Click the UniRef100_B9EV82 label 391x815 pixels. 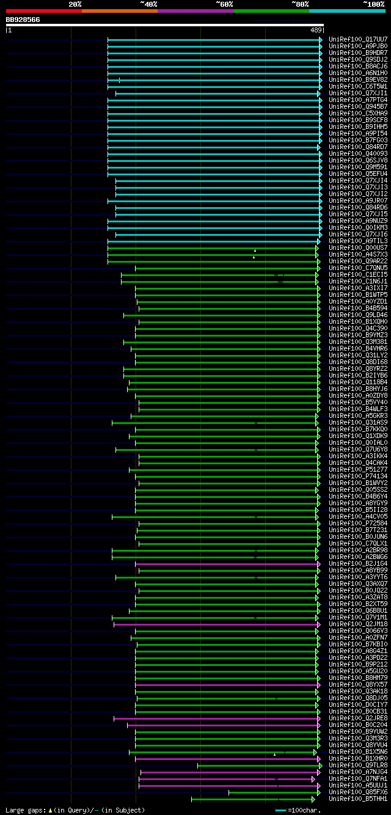tap(358, 79)
